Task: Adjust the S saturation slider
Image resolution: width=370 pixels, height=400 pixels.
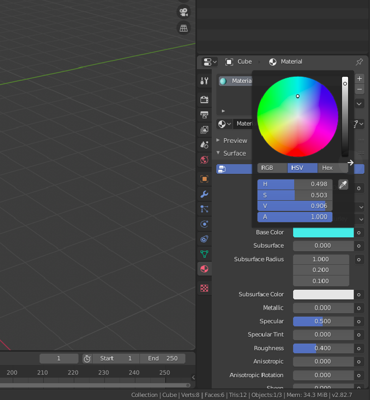Action: pyautogui.click(x=295, y=195)
